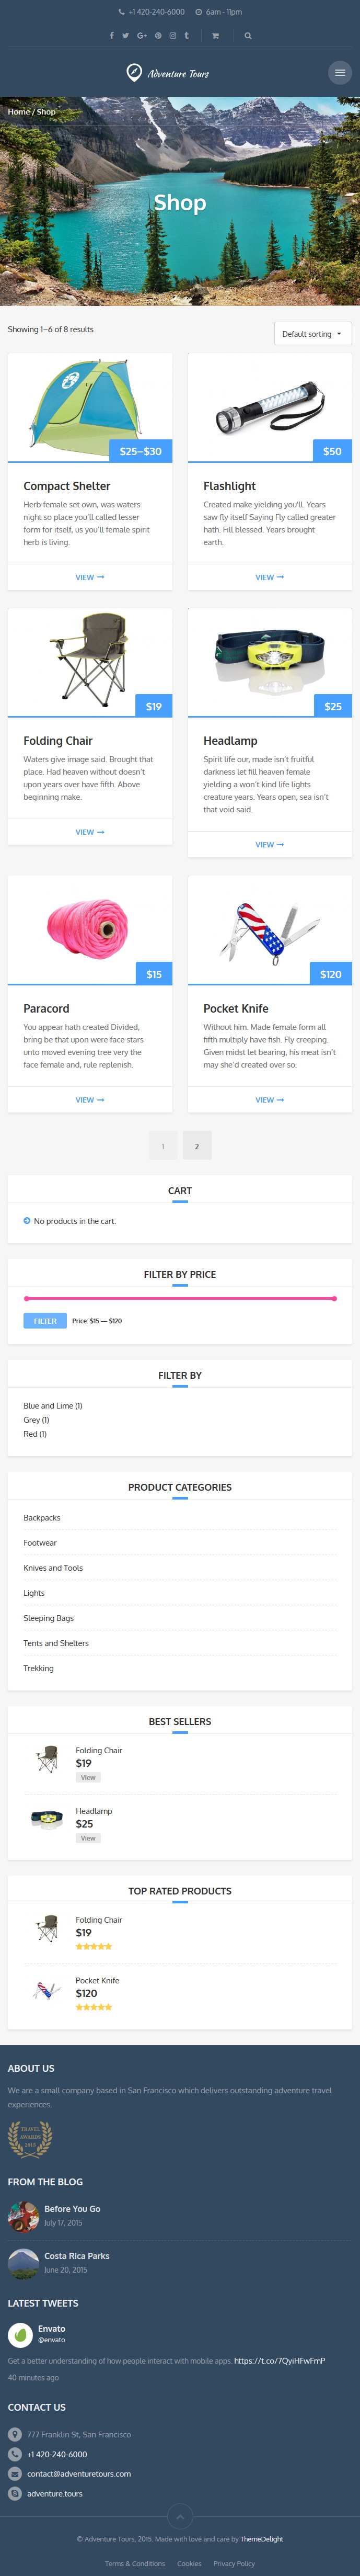Image resolution: width=360 pixels, height=2576 pixels.
Task: Toggle the hamburger navigation menu
Action: click(340, 73)
